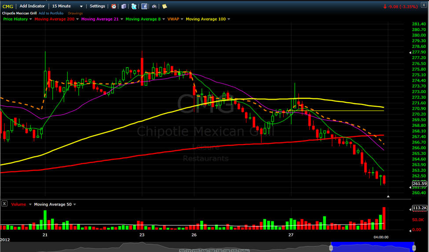
Task: Click the Add to Portfolio link
Action: pyautogui.click(x=51, y=13)
